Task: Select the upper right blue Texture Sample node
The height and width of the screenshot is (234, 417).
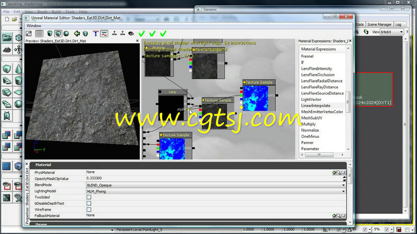Action: [x=259, y=96]
